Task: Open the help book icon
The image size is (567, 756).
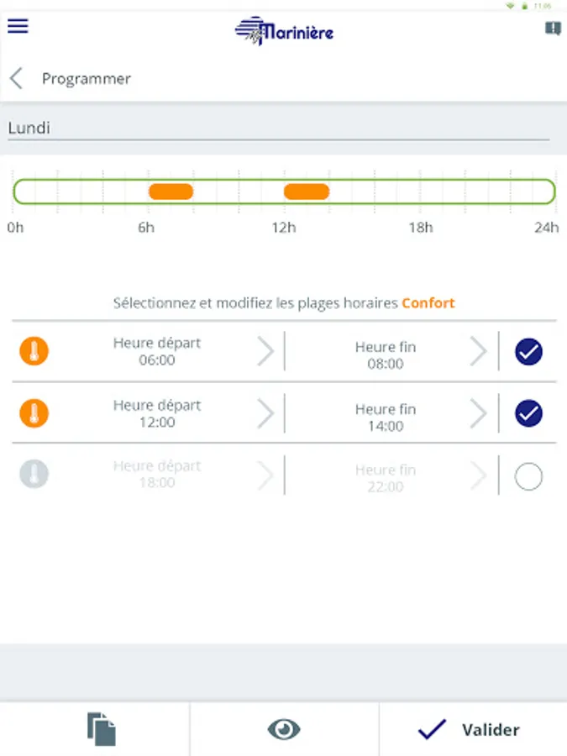Action: [x=552, y=29]
